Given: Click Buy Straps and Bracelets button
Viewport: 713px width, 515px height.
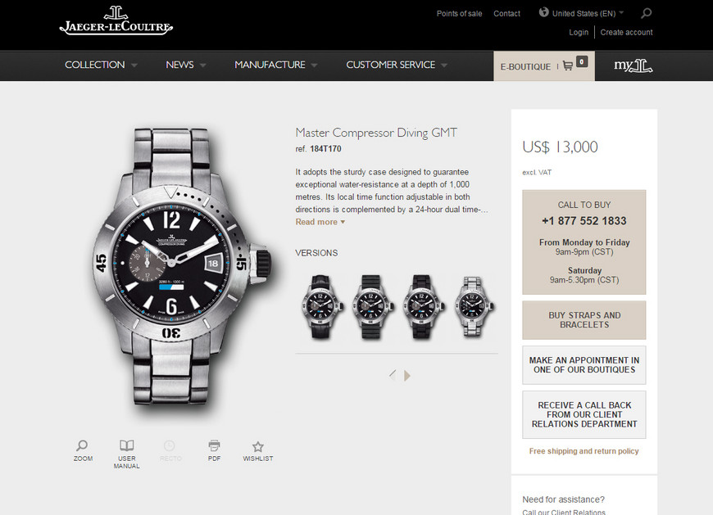Looking at the screenshot, I should pyautogui.click(x=584, y=320).
